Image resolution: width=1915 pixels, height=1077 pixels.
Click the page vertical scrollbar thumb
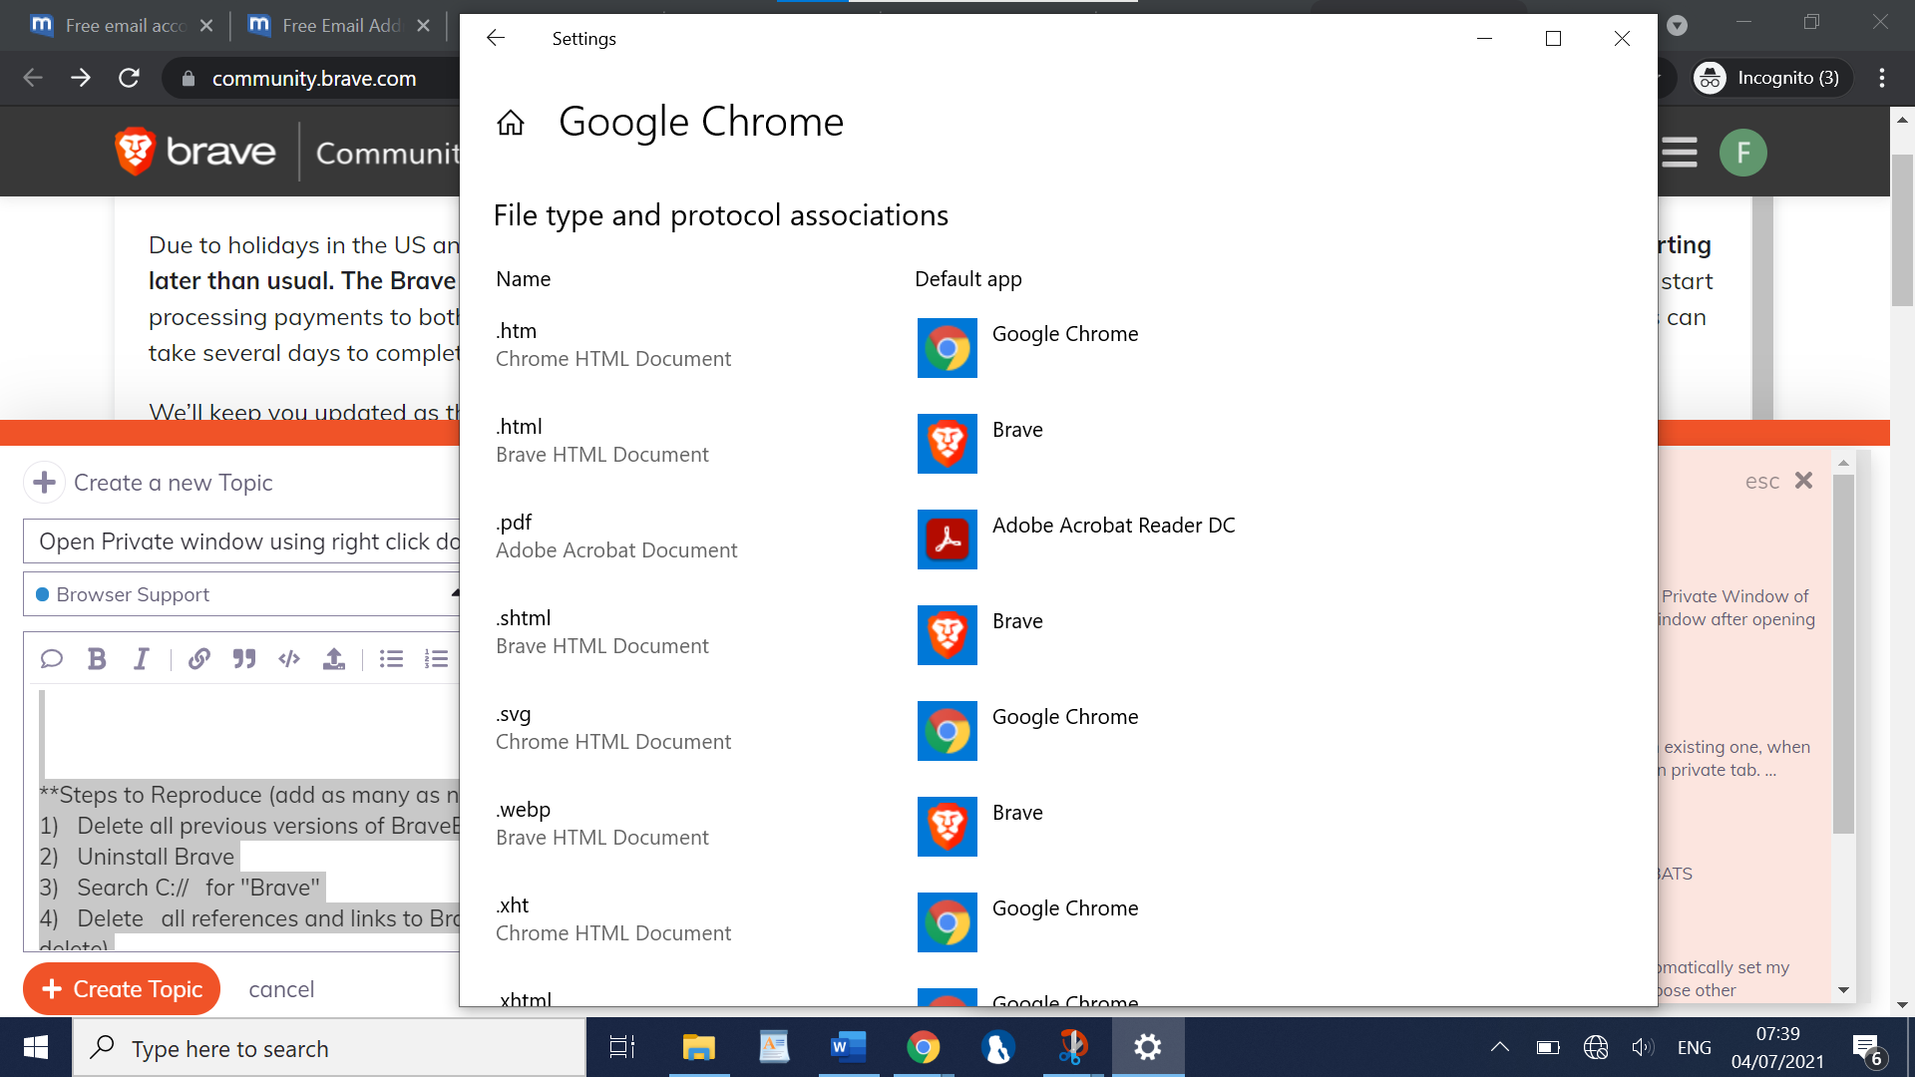[1902, 229]
